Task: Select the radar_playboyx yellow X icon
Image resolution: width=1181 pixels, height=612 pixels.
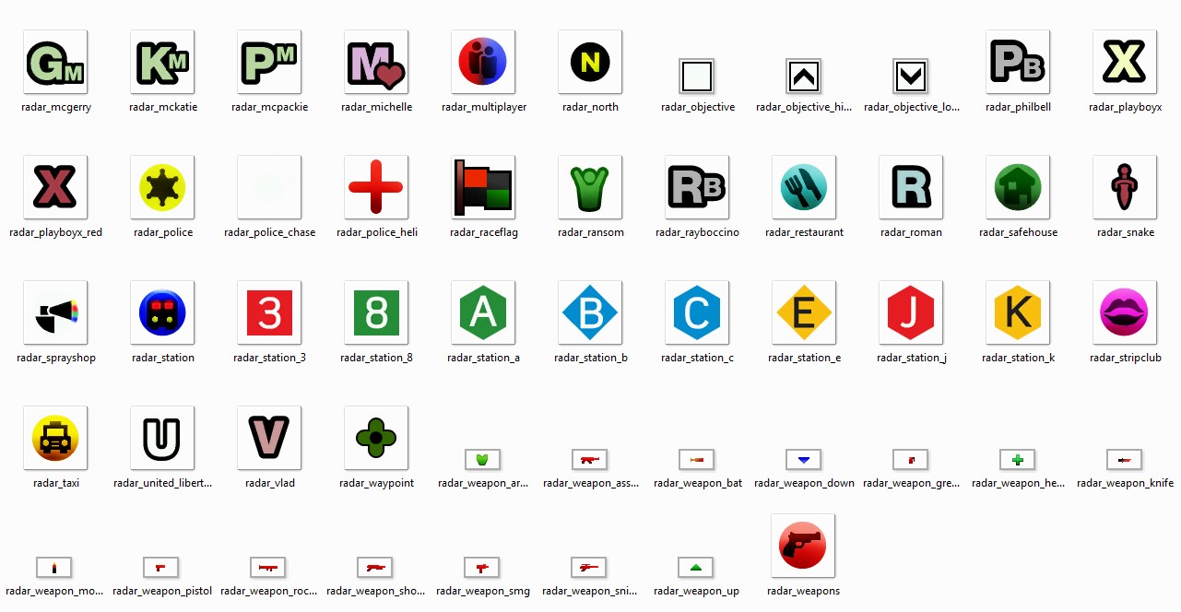Action: tap(1125, 62)
